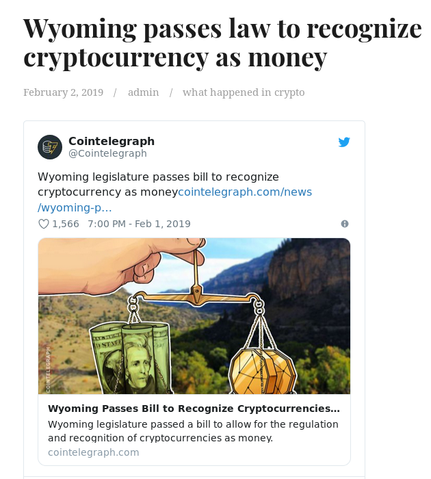431x479 pixels.
Task: Open the February 2, 2019 post date
Action: [63, 92]
